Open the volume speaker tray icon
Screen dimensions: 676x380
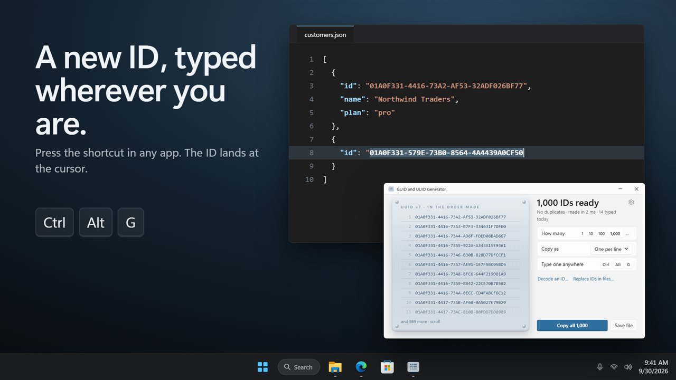click(628, 367)
